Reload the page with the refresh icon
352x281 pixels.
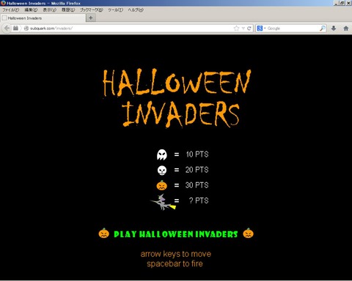click(x=249, y=29)
